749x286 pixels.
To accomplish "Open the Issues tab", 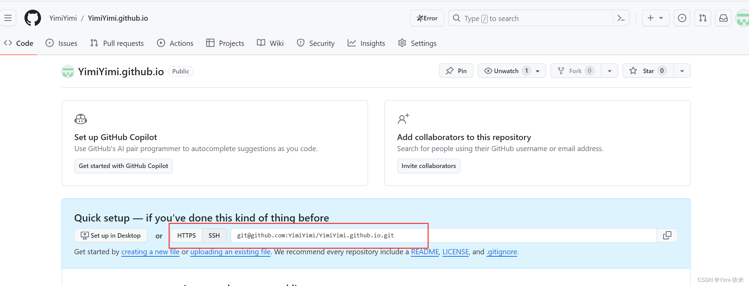I will (61, 43).
